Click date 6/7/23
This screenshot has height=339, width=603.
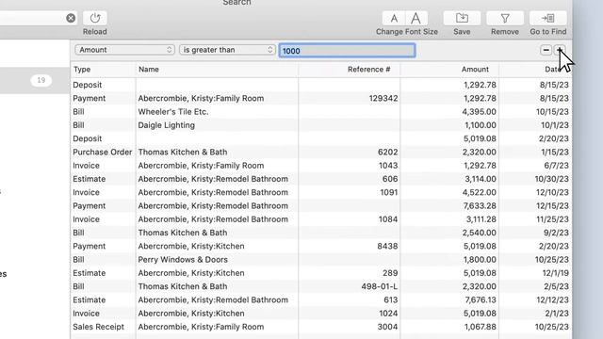[556, 166]
